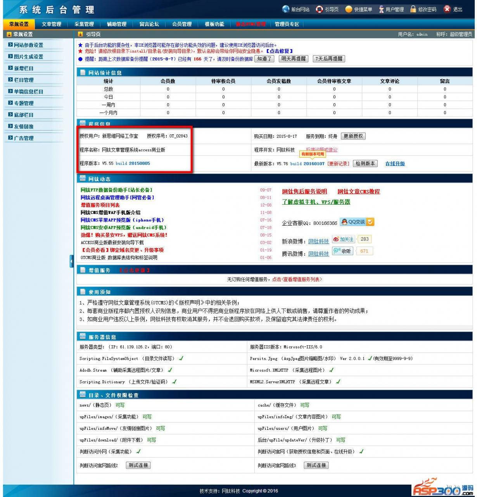The width and height of the screenshot is (477, 497).
Task: Click 测试连接 for 官网路线2
Action: click(x=138, y=465)
